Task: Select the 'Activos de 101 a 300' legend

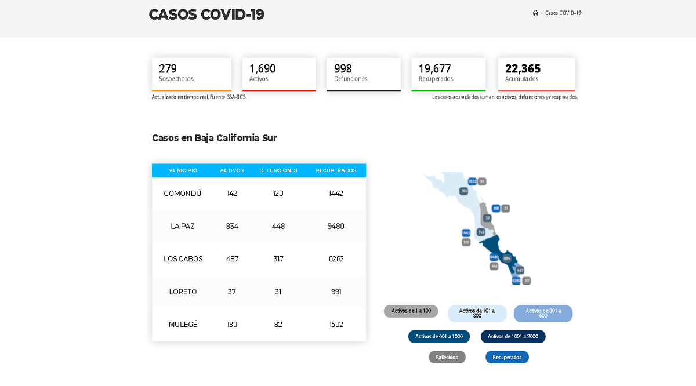Action: 477,314
